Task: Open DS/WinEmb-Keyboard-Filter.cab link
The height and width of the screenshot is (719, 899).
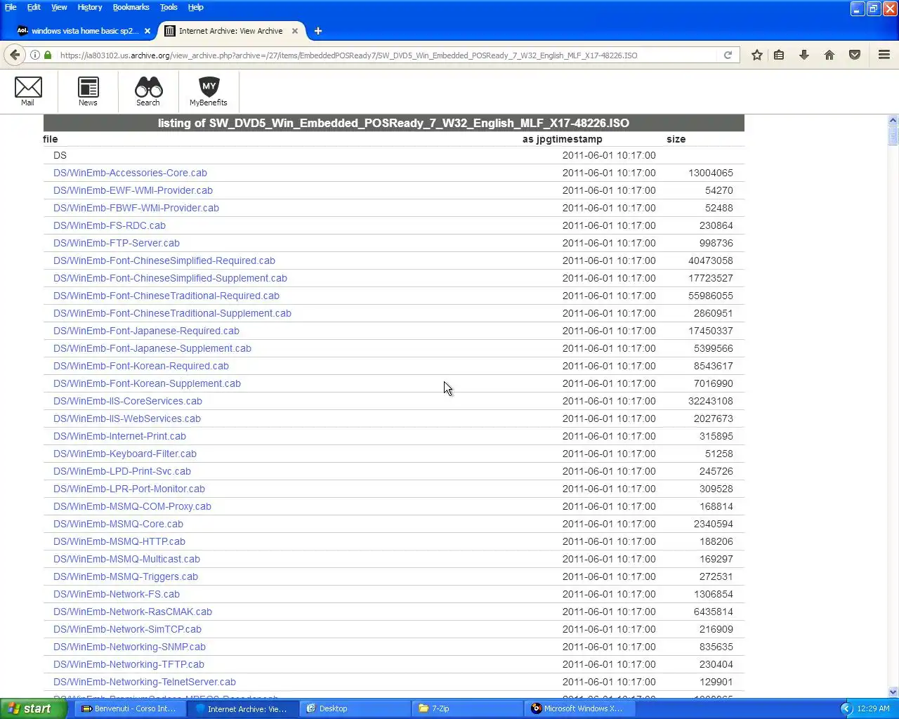Action: click(x=125, y=454)
